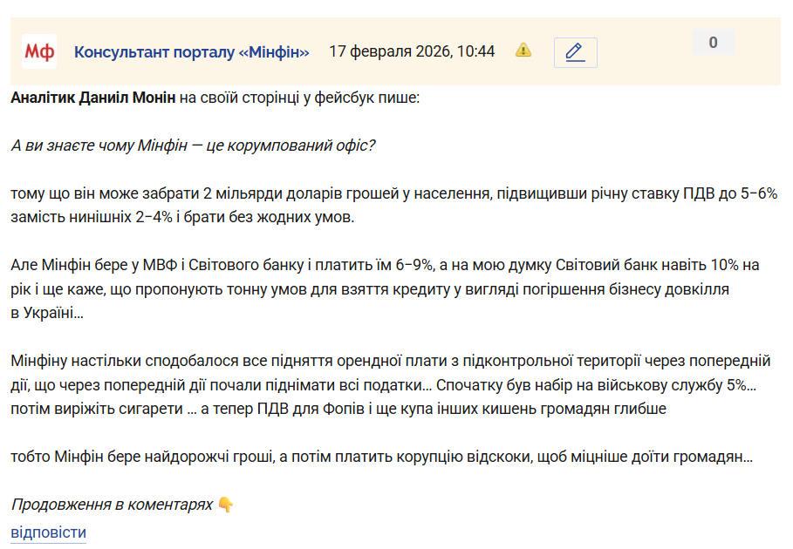Click the paragraph starting «Мінфіну настільки сподобалося»
This screenshot has width=793, height=549.
(x=390, y=360)
